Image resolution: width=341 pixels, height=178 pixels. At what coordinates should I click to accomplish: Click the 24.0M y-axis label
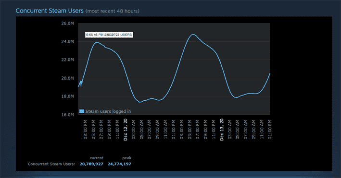pyautogui.click(x=67, y=41)
